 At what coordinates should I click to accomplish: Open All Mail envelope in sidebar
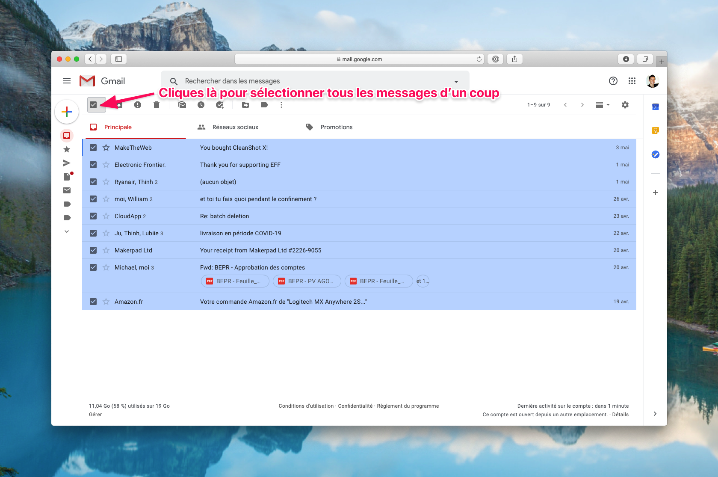pyautogui.click(x=67, y=190)
